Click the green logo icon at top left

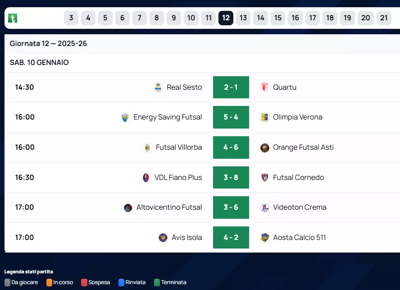[x=13, y=18]
